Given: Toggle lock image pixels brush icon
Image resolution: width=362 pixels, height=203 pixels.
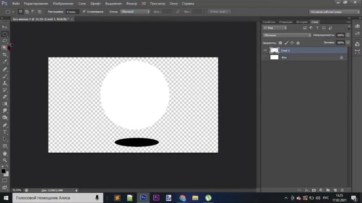Looking at the screenshot, I should click(x=286, y=43).
